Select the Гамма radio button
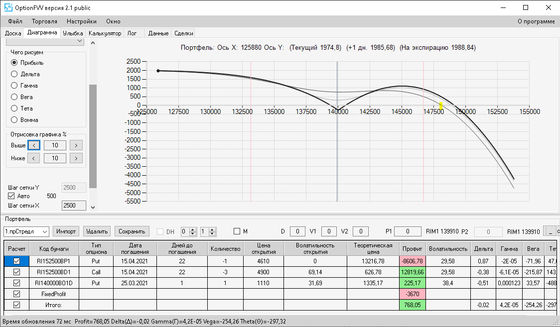The width and height of the screenshot is (560, 327). tap(14, 85)
